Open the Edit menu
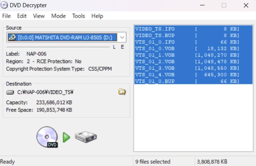 (22, 16)
